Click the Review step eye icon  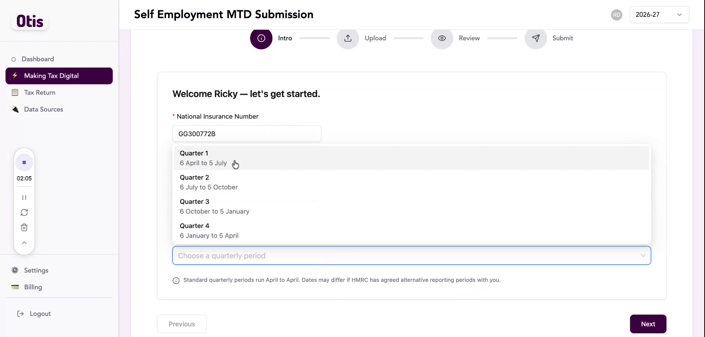tap(442, 38)
